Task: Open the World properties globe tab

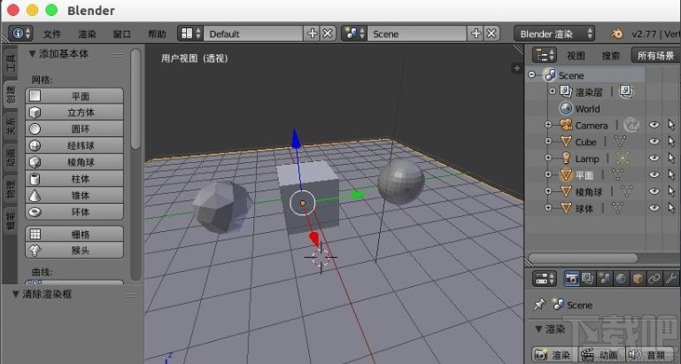Action: 621,279
